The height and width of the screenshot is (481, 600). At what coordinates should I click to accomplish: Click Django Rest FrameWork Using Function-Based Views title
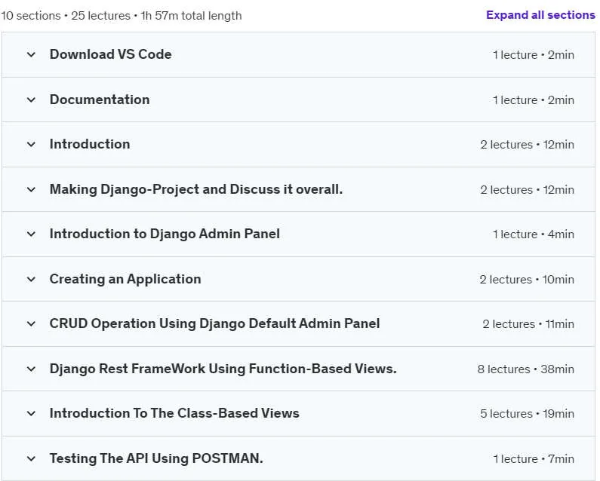(223, 369)
